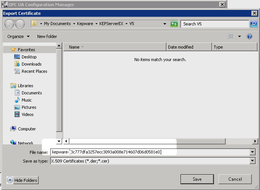The width and height of the screenshot is (260, 190).
Task: Open the Organize dropdown menu
Action: [x=18, y=37]
